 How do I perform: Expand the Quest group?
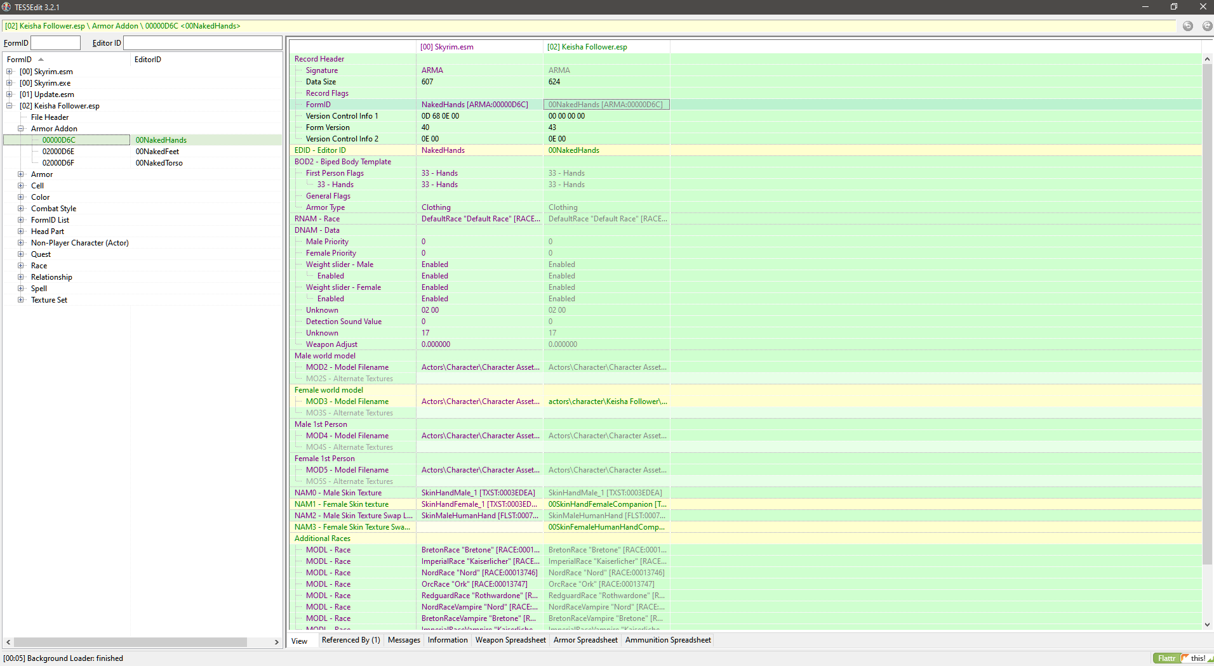coord(21,254)
